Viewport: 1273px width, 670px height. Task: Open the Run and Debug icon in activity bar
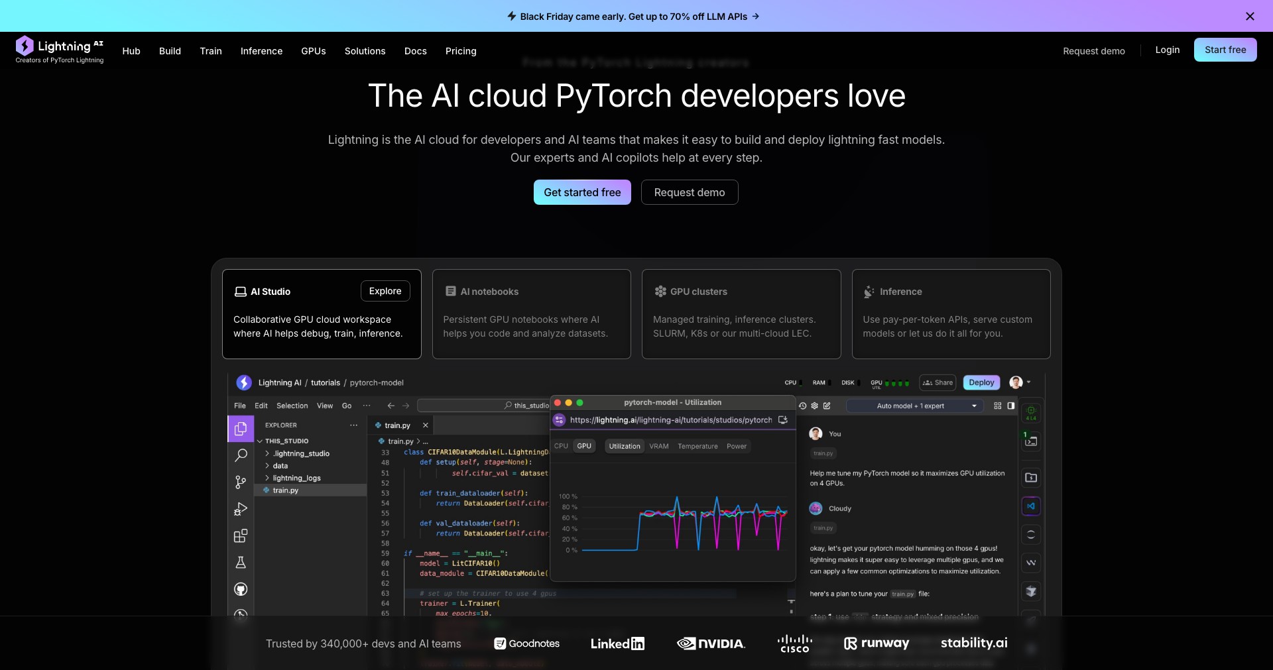(x=241, y=509)
